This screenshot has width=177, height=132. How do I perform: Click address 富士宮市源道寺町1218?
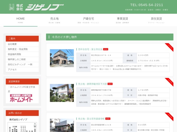click(x=101, y=125)
